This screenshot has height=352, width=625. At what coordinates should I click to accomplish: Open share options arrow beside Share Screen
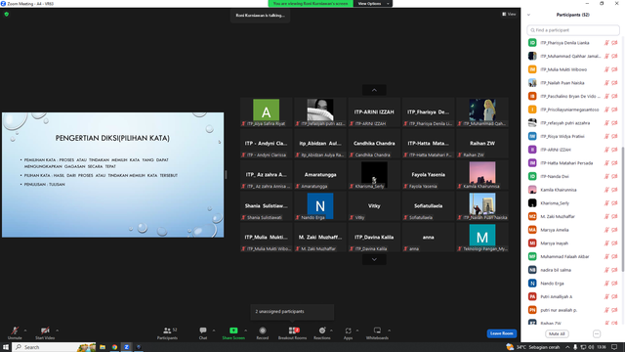(x=245, y=330)
